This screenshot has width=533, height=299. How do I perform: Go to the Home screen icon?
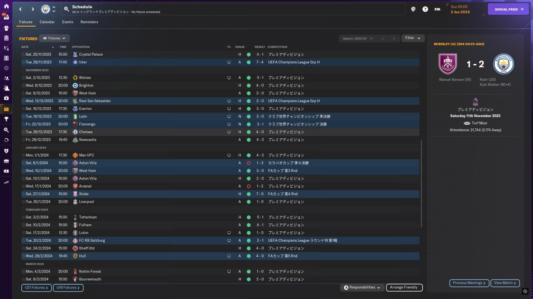pyautogui.click(x=6, y=6)
